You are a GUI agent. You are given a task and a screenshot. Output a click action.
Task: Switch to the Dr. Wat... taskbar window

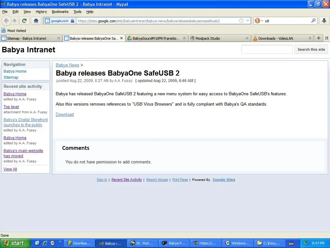143,243
